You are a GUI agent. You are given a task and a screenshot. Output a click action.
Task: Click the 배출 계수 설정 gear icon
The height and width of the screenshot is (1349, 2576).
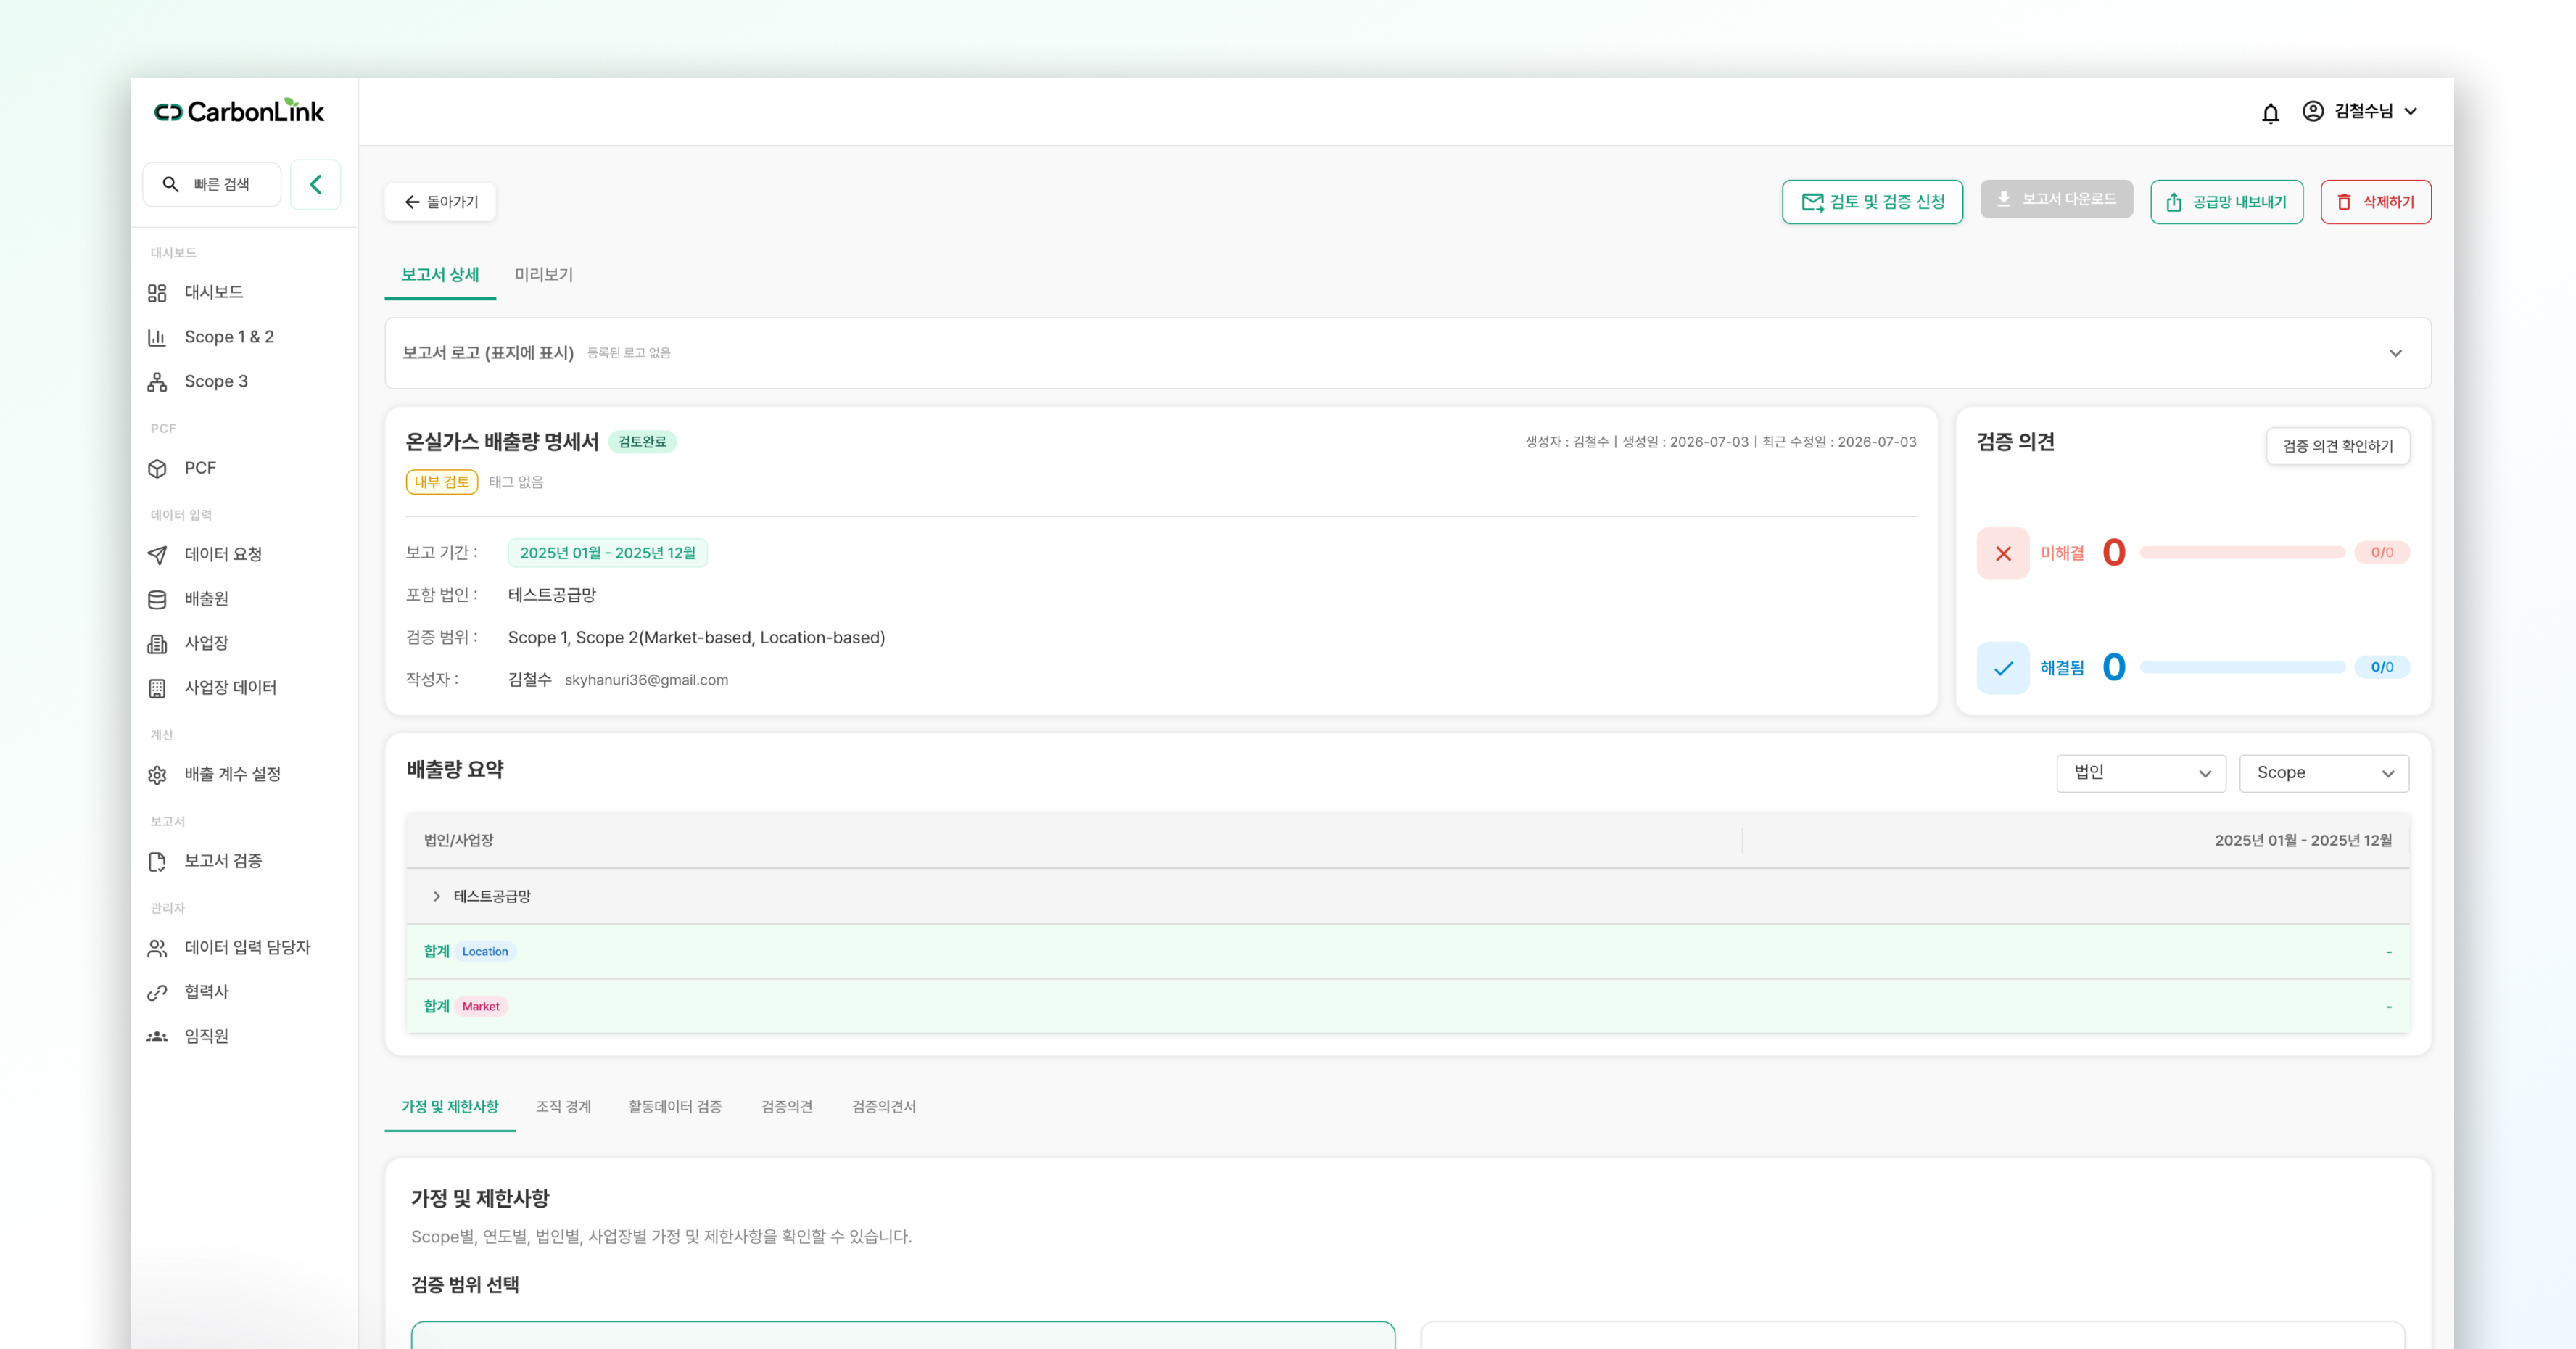pos(157,775)
